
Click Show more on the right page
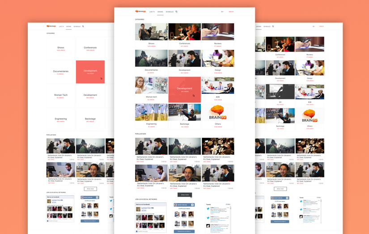coord(280,189)
